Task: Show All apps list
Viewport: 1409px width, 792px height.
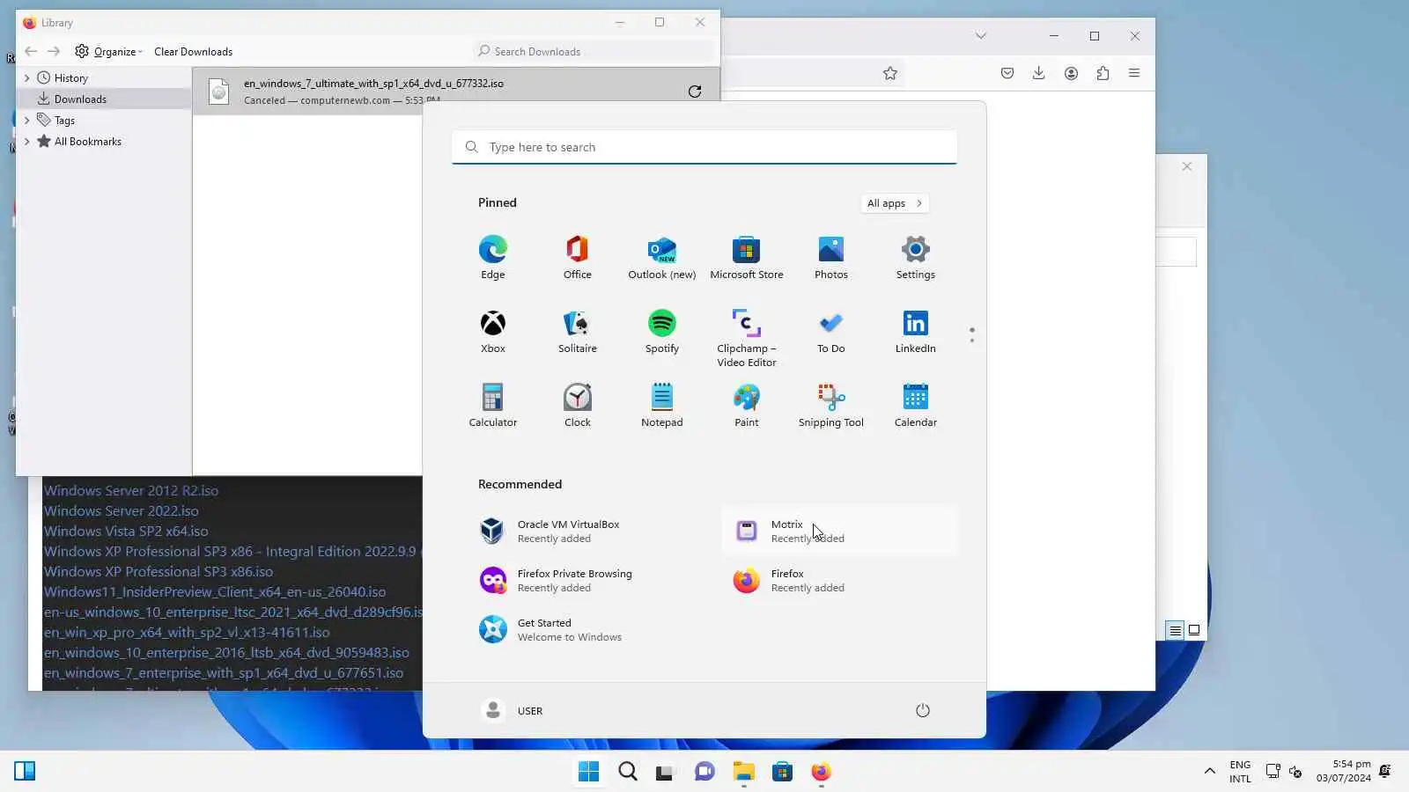Action: [895, 203]
